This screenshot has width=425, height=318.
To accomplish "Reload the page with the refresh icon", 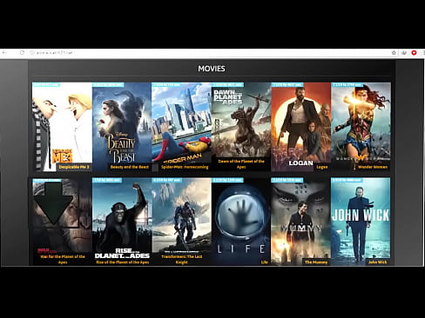I will (x=22, y=53).
